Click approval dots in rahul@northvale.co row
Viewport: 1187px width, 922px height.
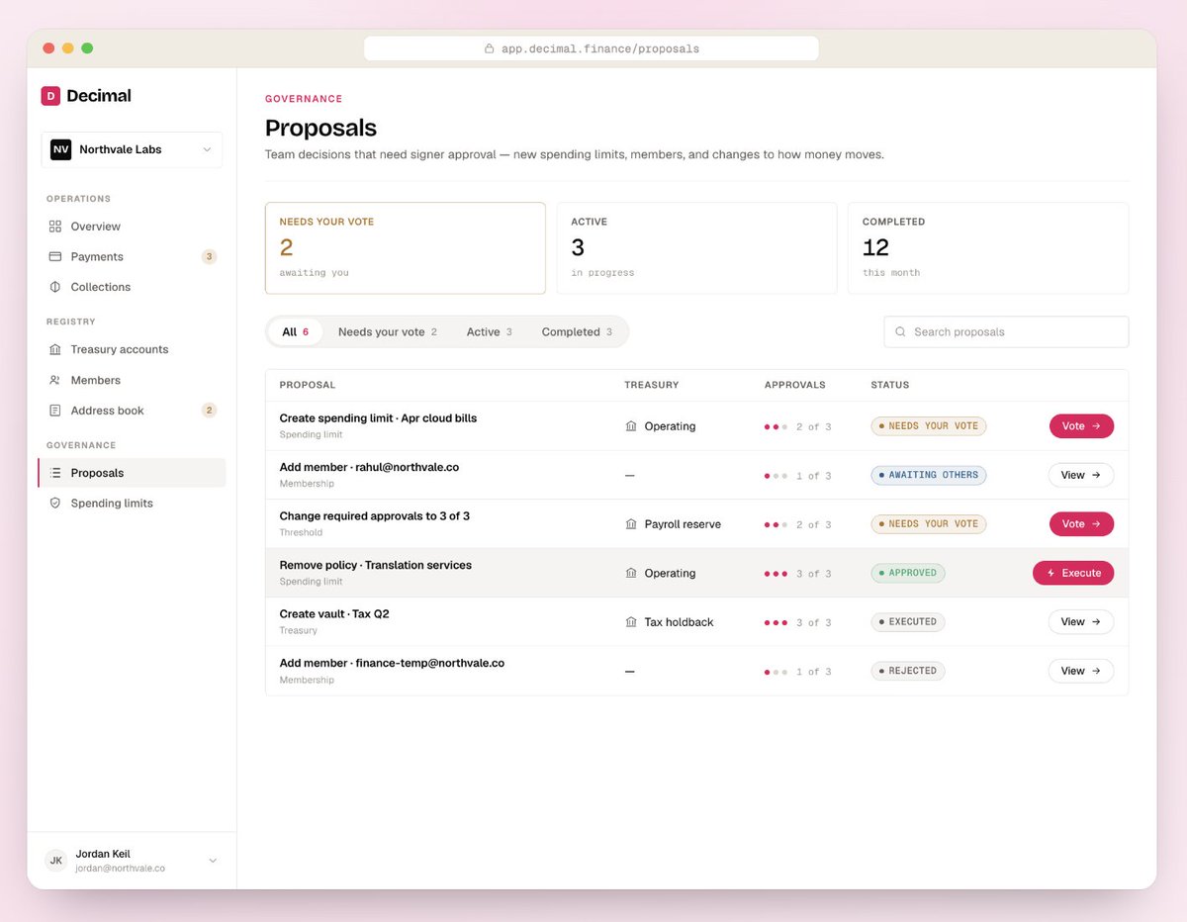pyautogui.click(x=776, y=476)
